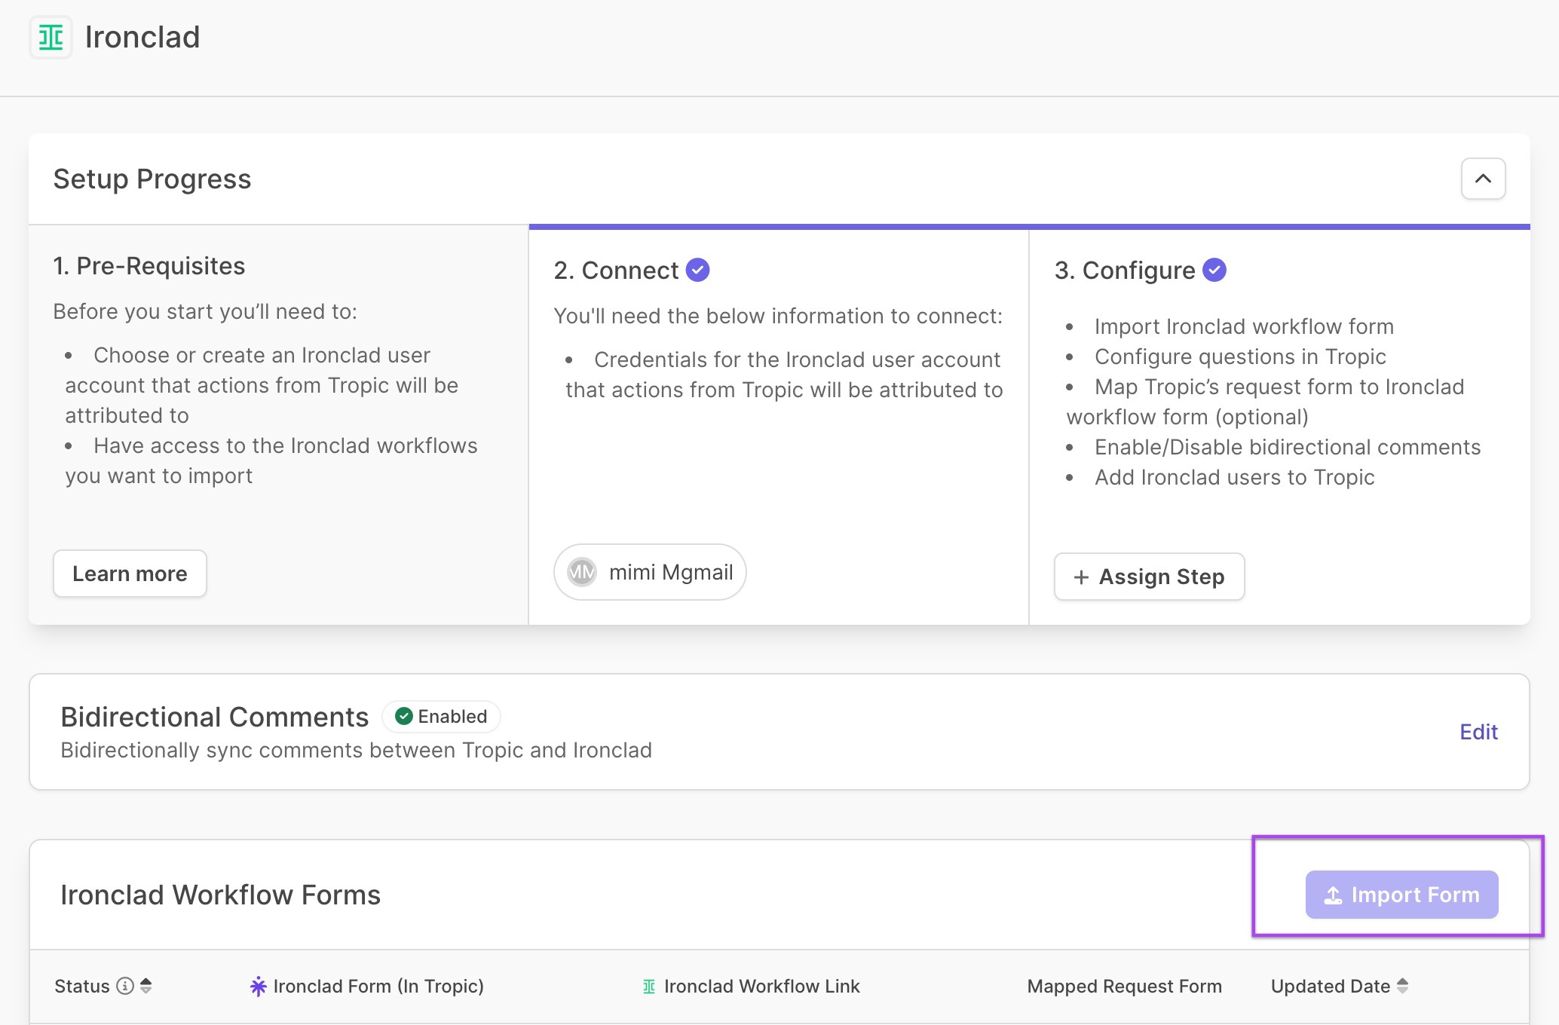Screen dimensions: 1559x1025
Task: Click the 2. Connect step heading
Action: pos(616,270)
